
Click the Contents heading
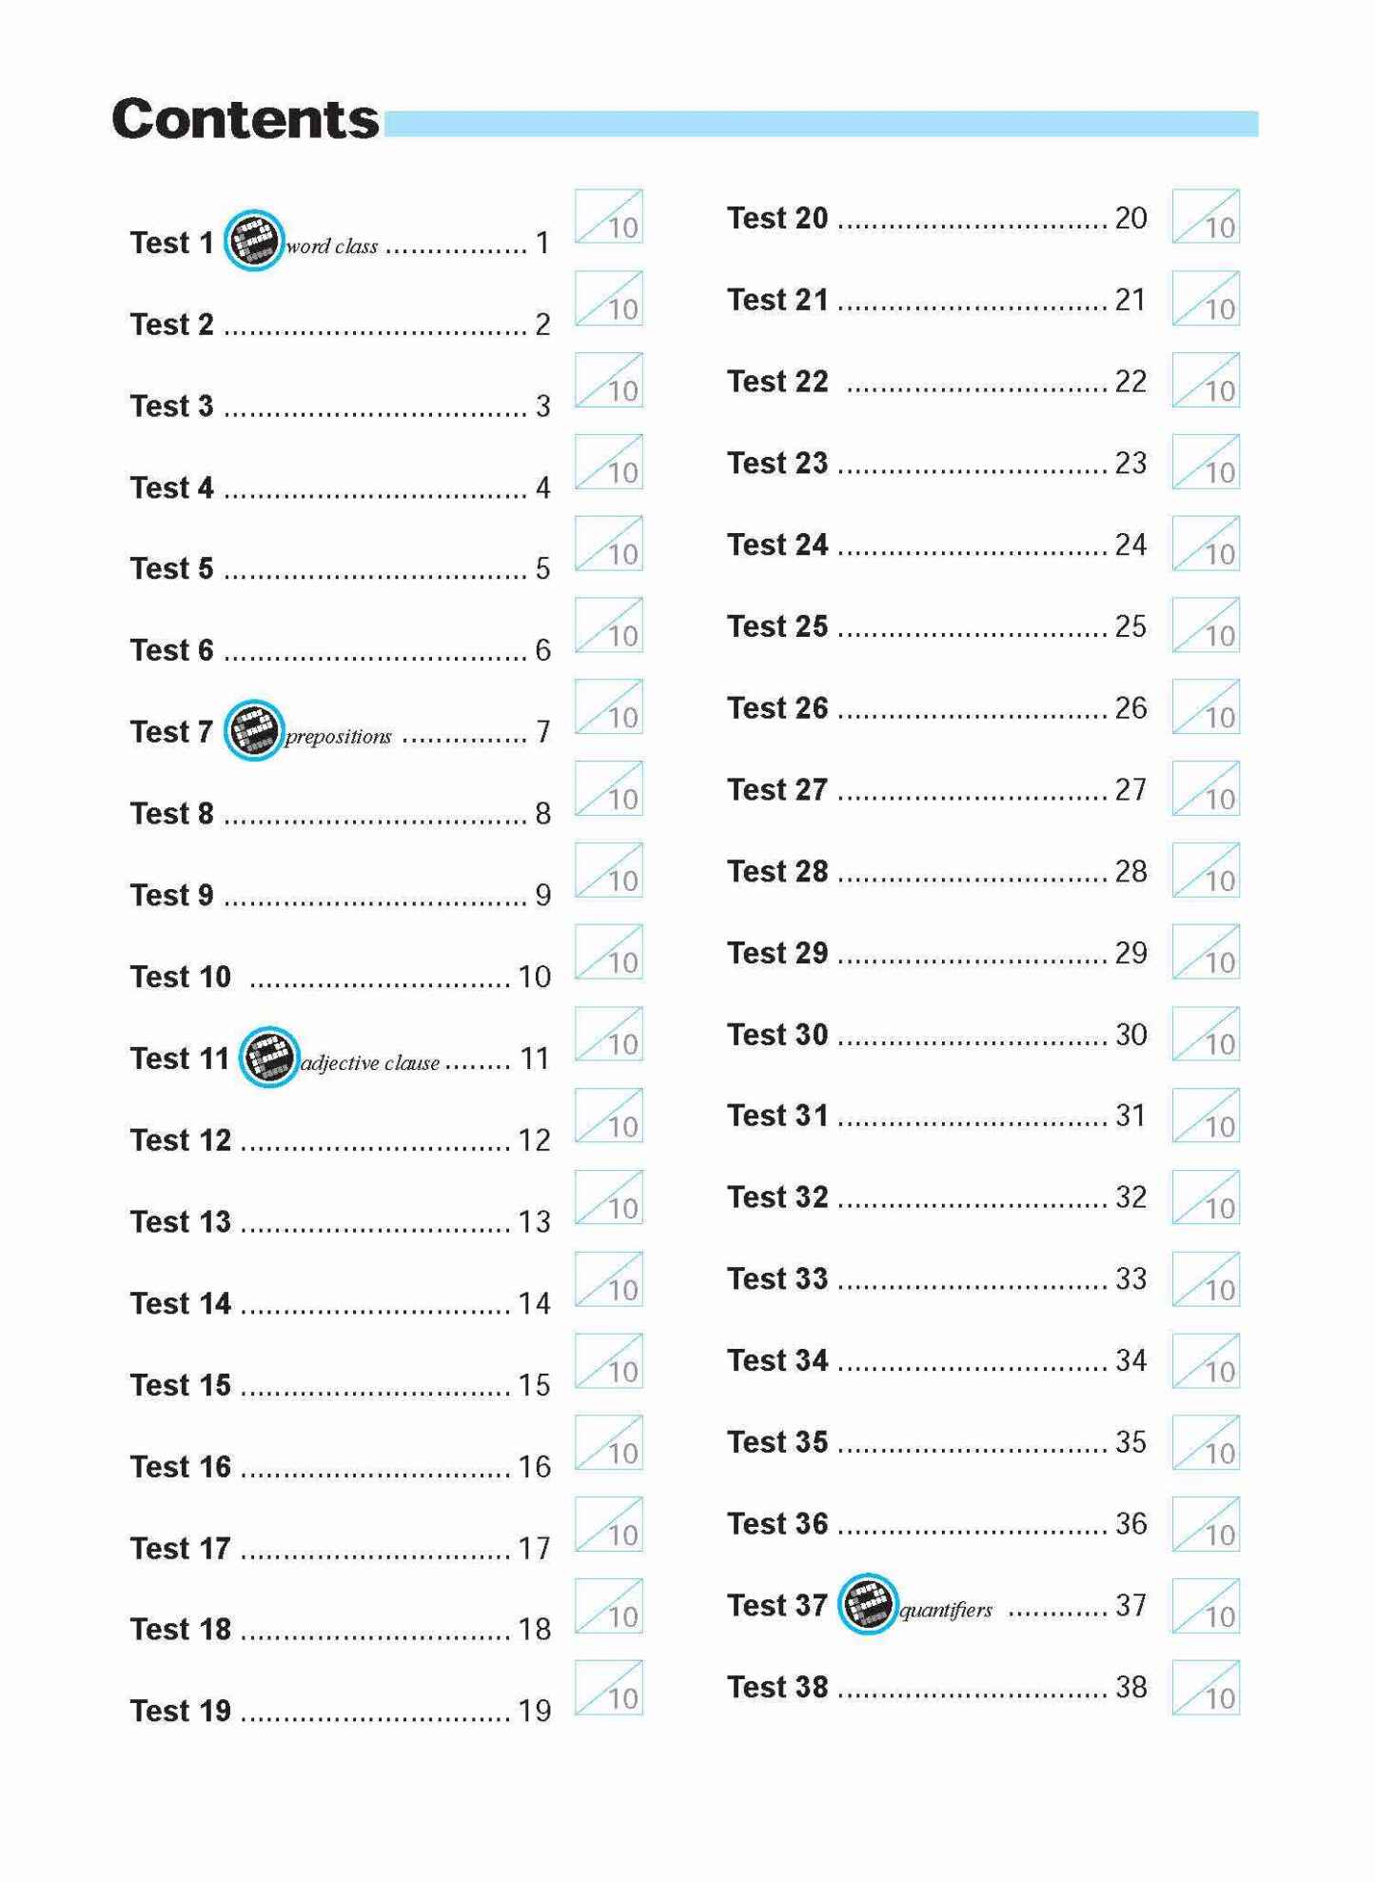pyautogui.click(x=245, y=119)
